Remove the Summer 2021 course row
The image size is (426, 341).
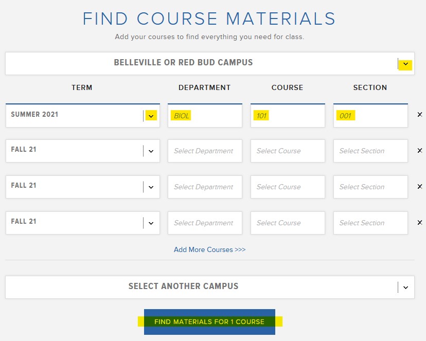(420, 115)
